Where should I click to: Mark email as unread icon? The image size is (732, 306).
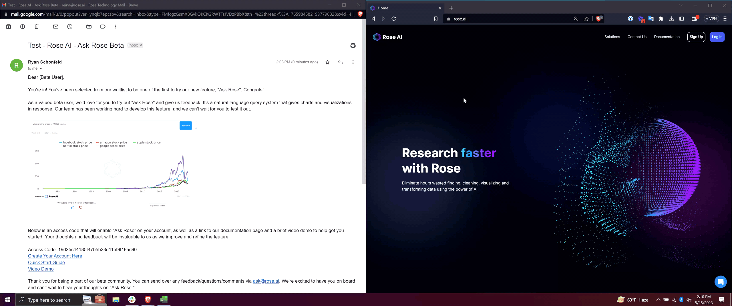56,27
